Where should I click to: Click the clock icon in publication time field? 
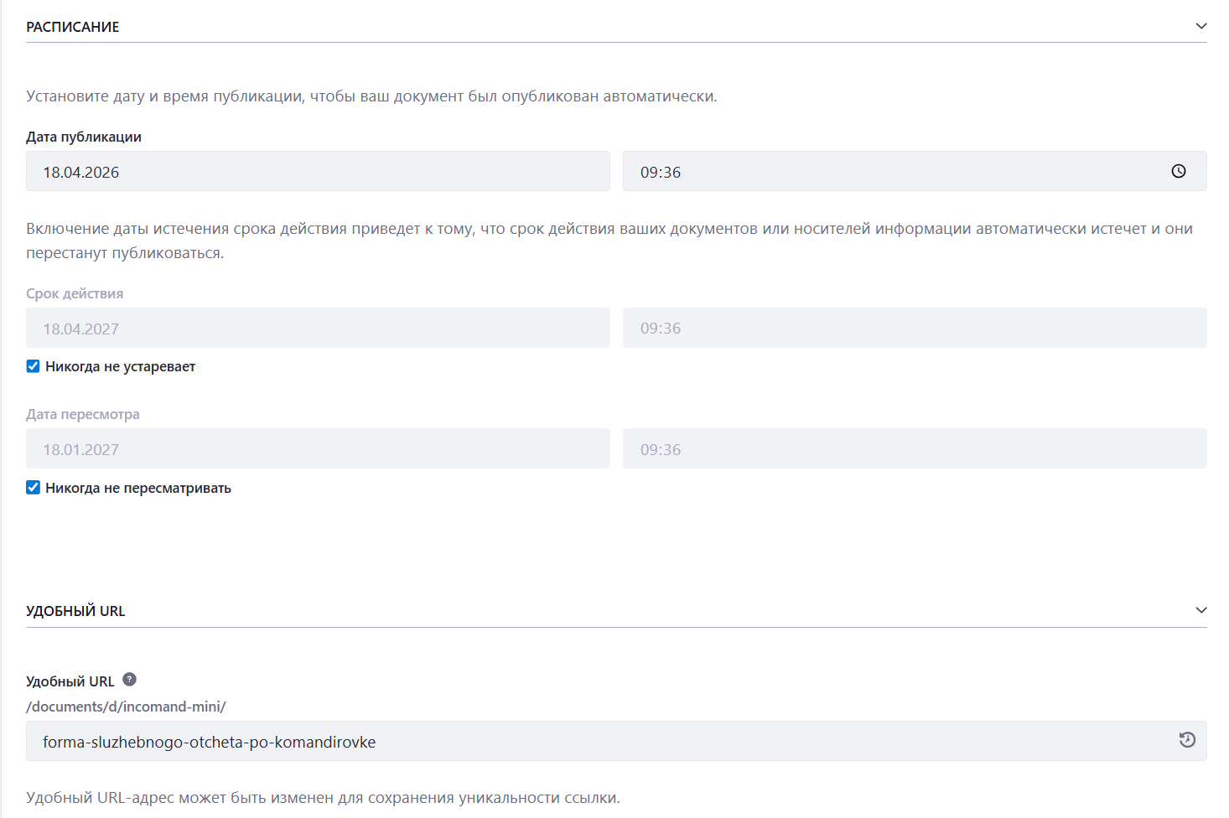point(1178,171)
